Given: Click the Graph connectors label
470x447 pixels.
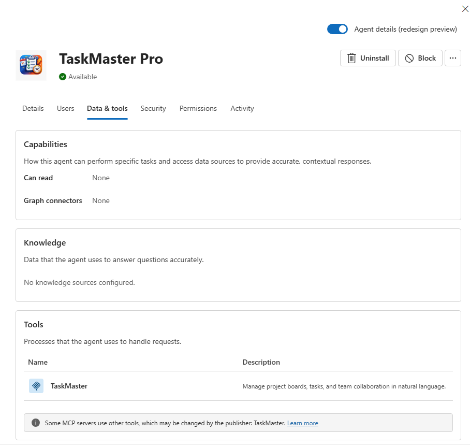Looking at the screenshot, I should [53, 200].
